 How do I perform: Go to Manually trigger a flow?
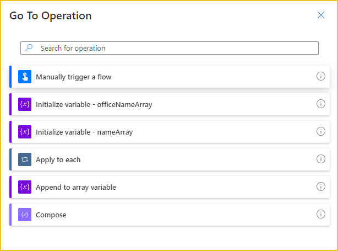point(170,77)
